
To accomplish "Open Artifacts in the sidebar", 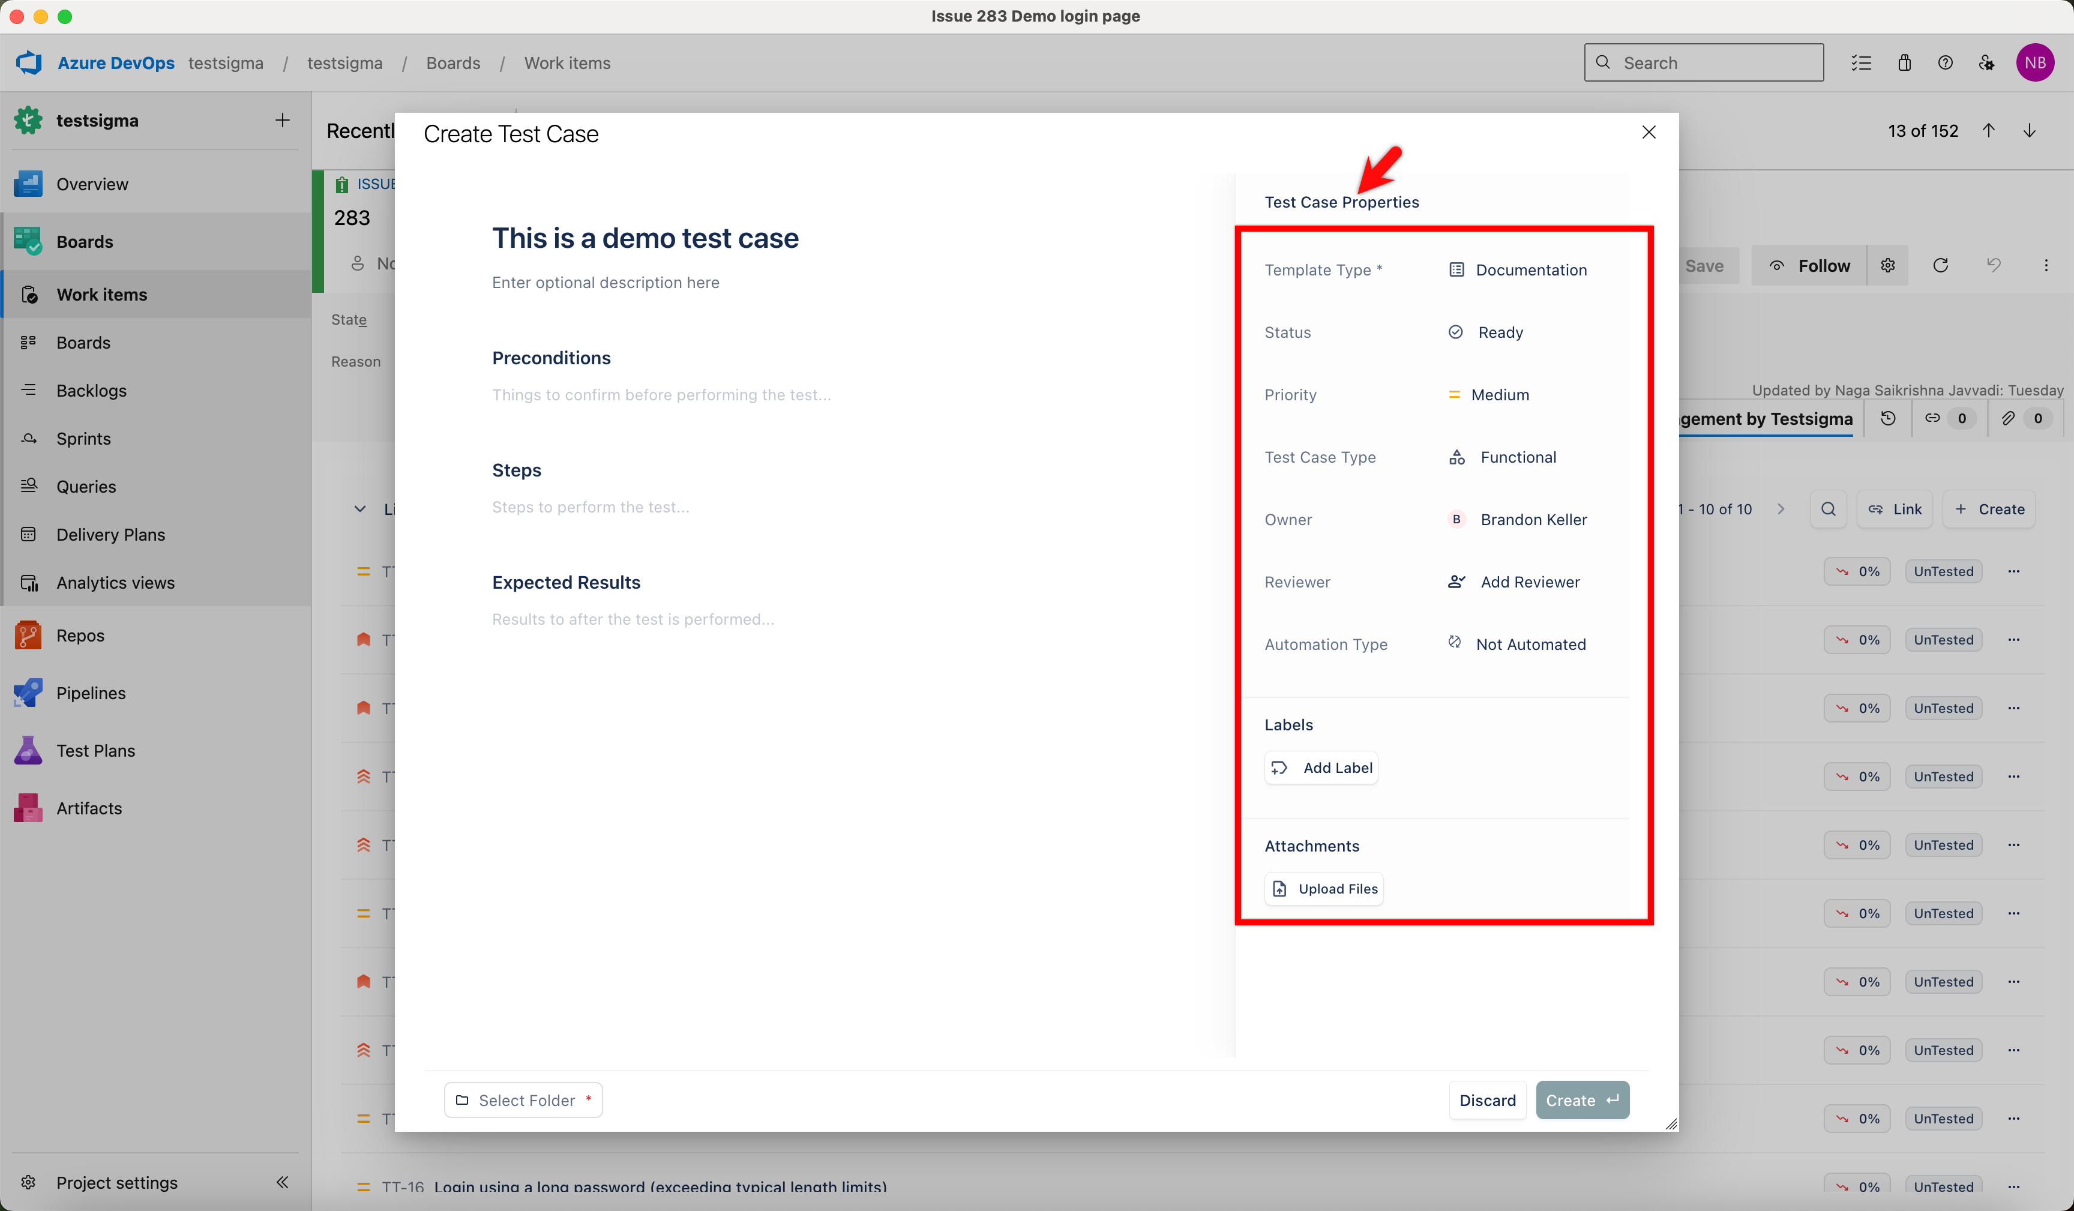I will (x=88, y=808).
